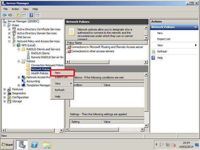
Task: Click the Policy Name column header
Action: click(x=107, y=43)
